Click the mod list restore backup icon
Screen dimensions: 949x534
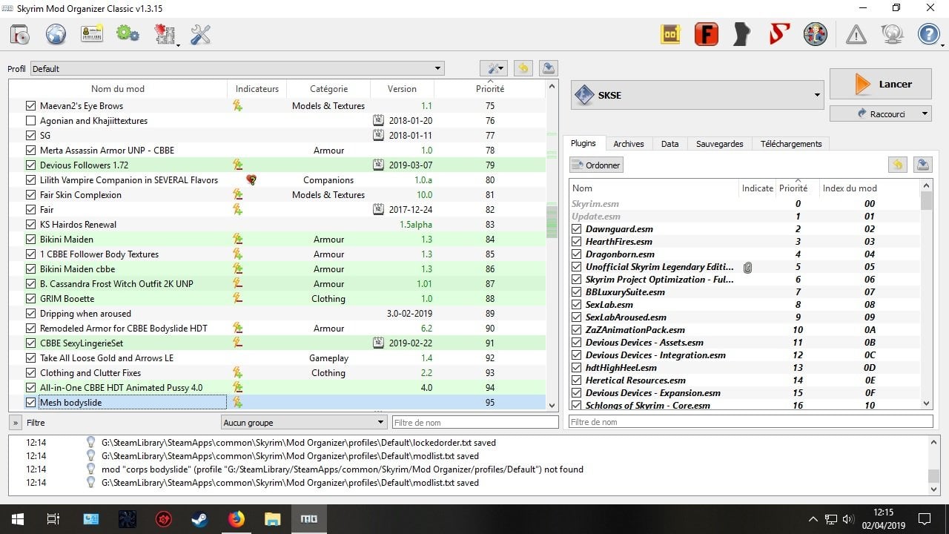point(523,68)
